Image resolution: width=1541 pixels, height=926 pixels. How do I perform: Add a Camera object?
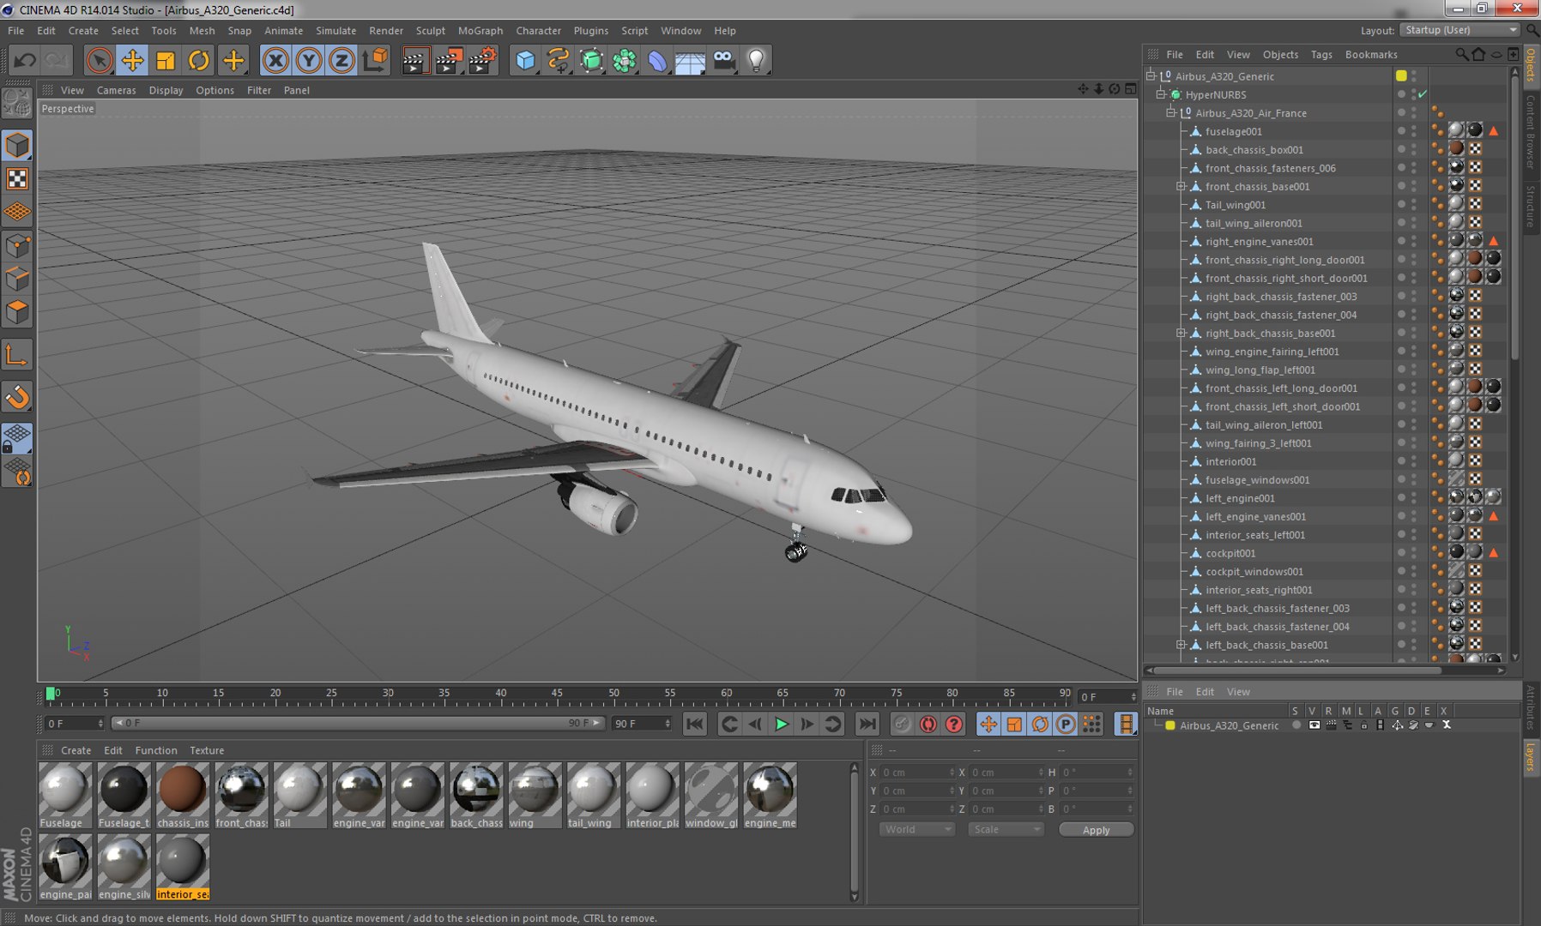(724, 60)
